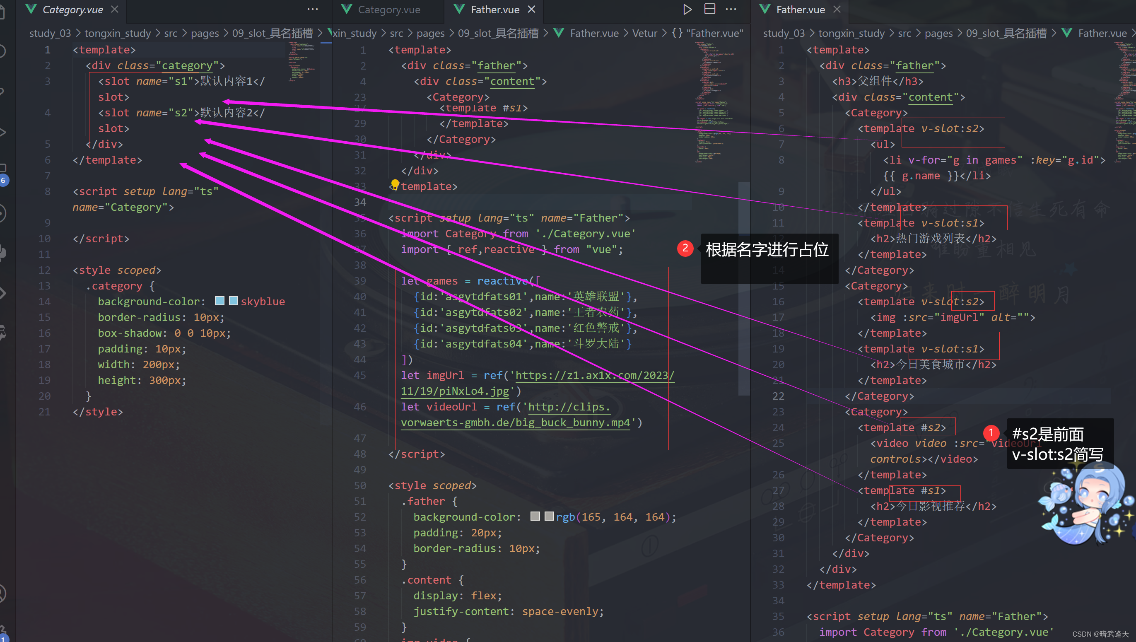Open More Actions menu beside left Category.vue tab

[313, 9]
